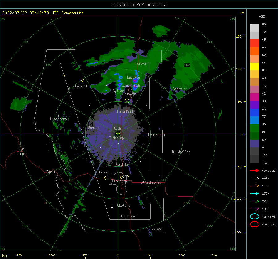Screen dimensions: 278x259
Task: Click the Limestone label
Action: 58,119
